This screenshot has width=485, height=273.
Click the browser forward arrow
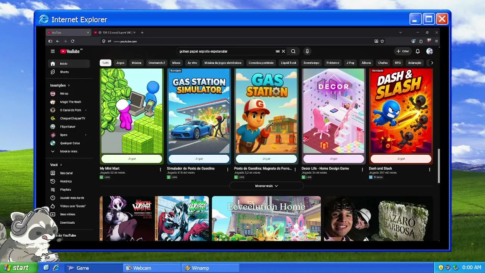click(x=65, y=41)
